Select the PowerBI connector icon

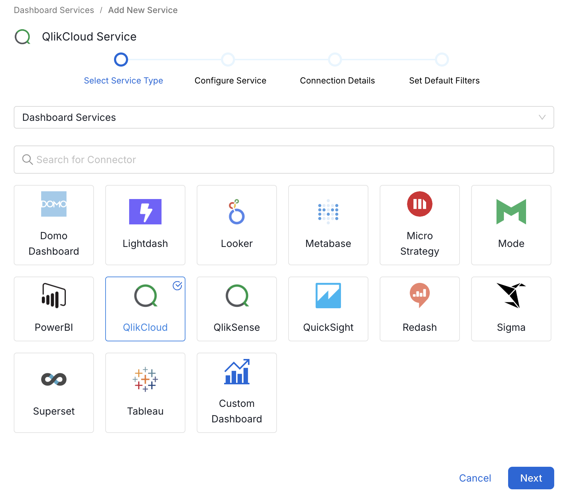[54, 296]
